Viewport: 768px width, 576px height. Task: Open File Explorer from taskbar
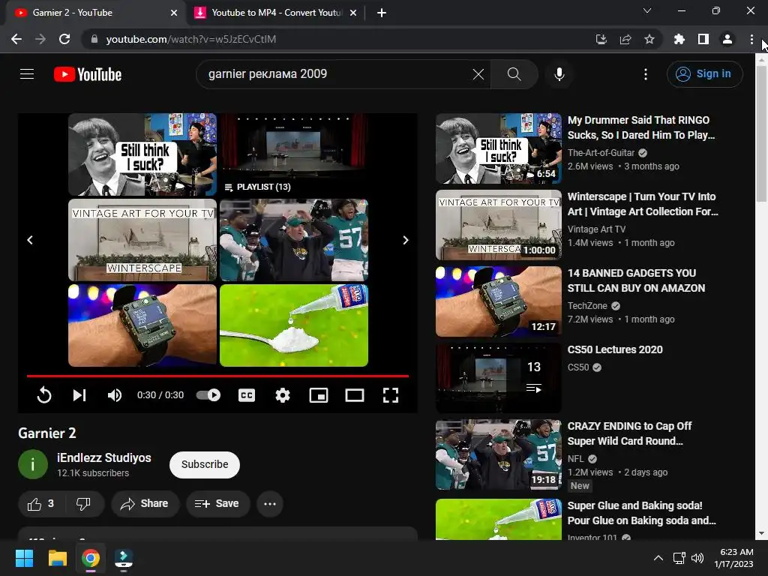point(57,558)
